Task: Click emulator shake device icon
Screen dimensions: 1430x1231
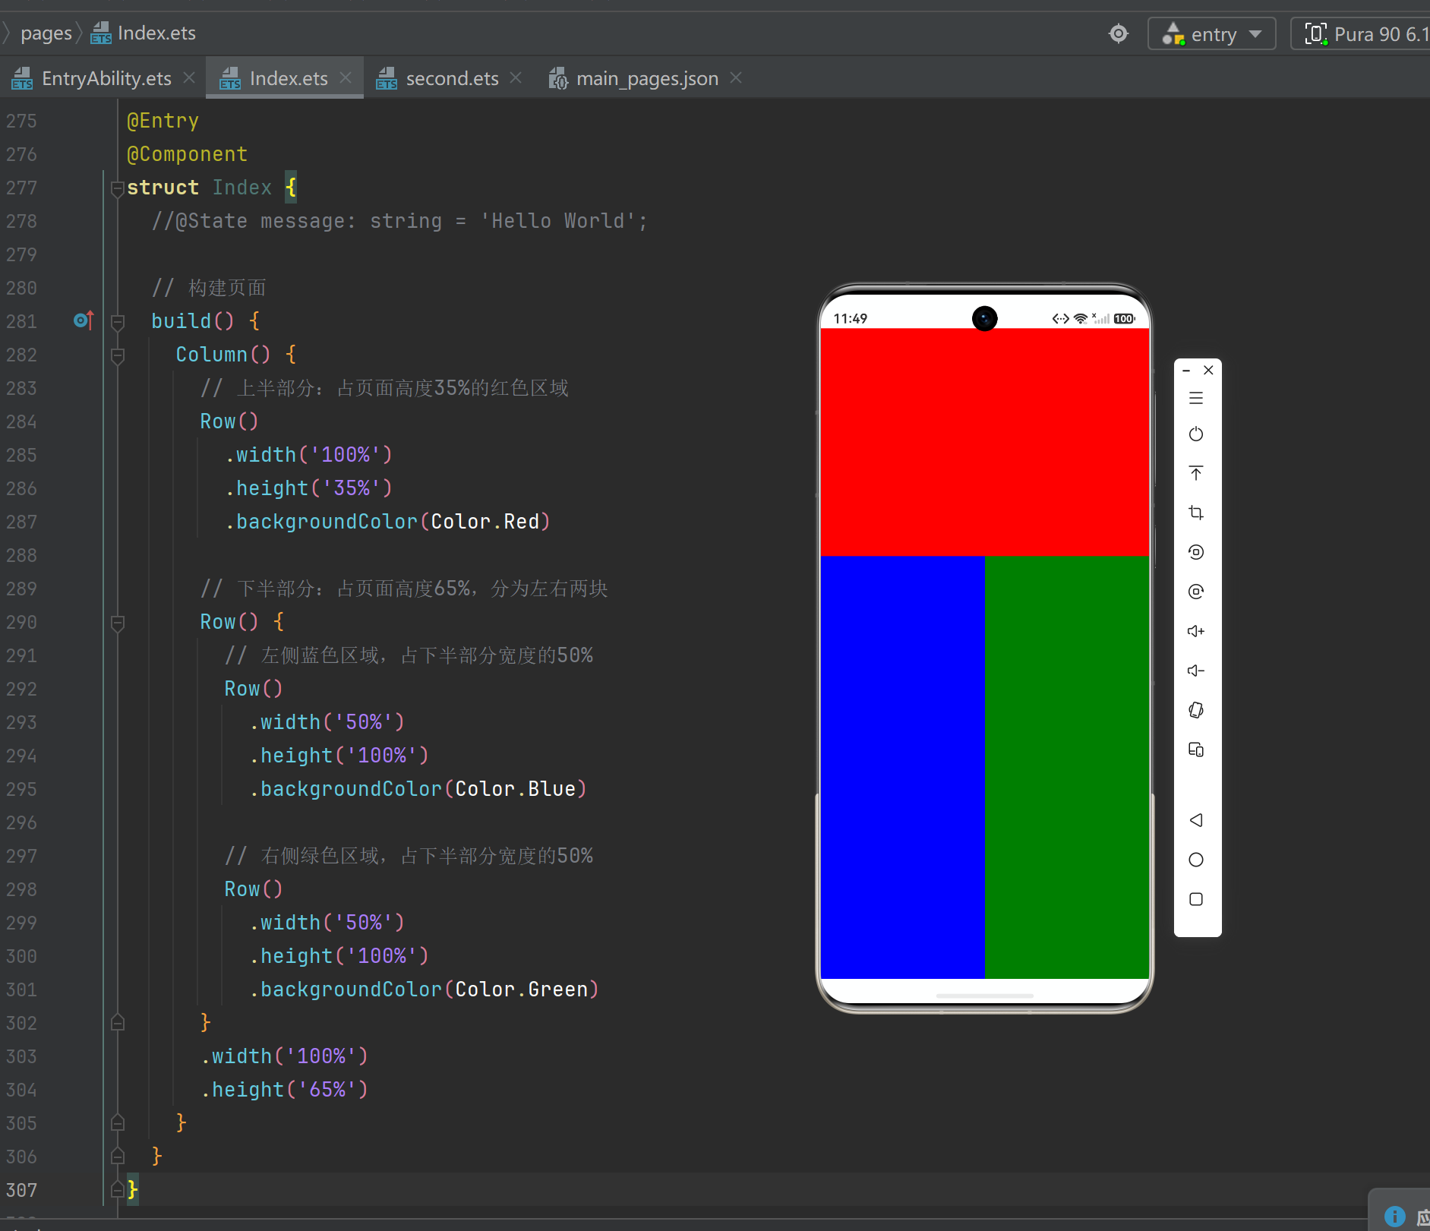Action: tap(1196, 710)
